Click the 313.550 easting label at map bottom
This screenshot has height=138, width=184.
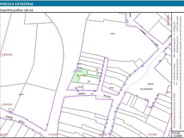153,135
